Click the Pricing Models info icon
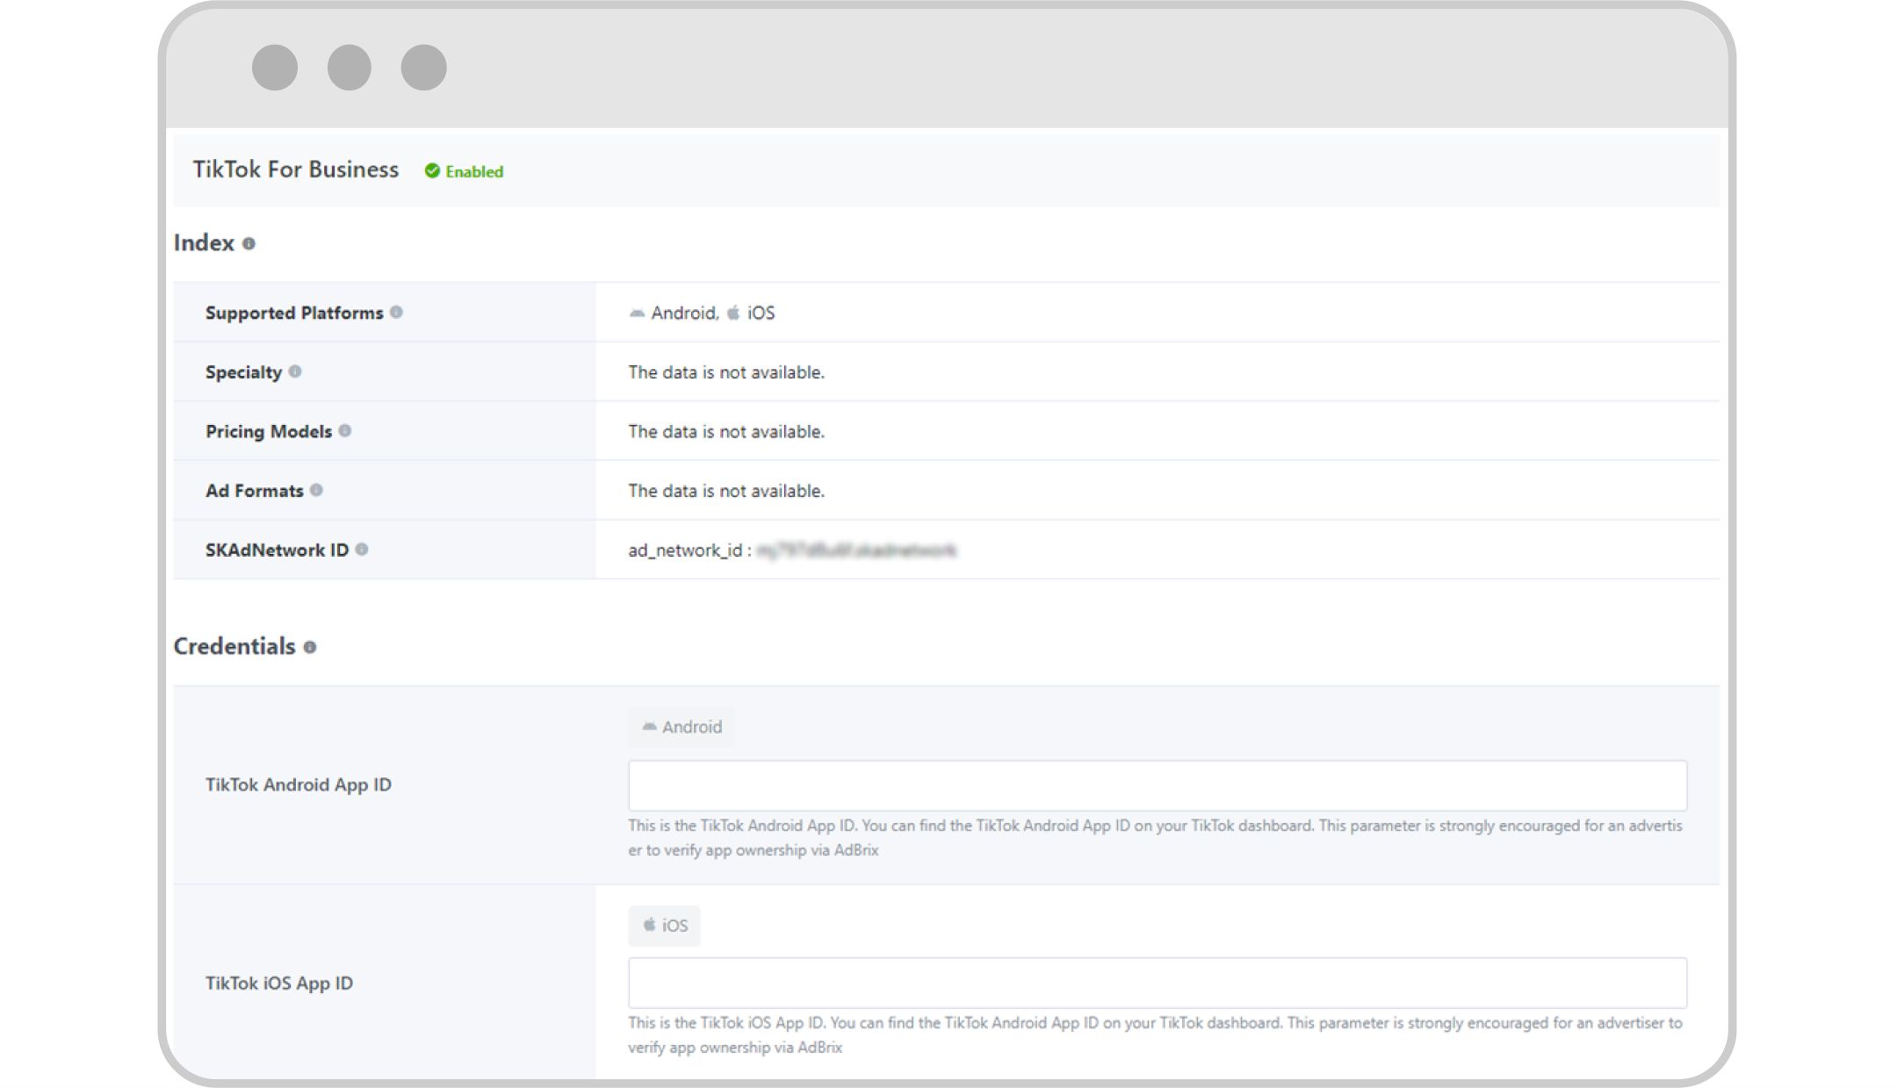 point(345,430)
